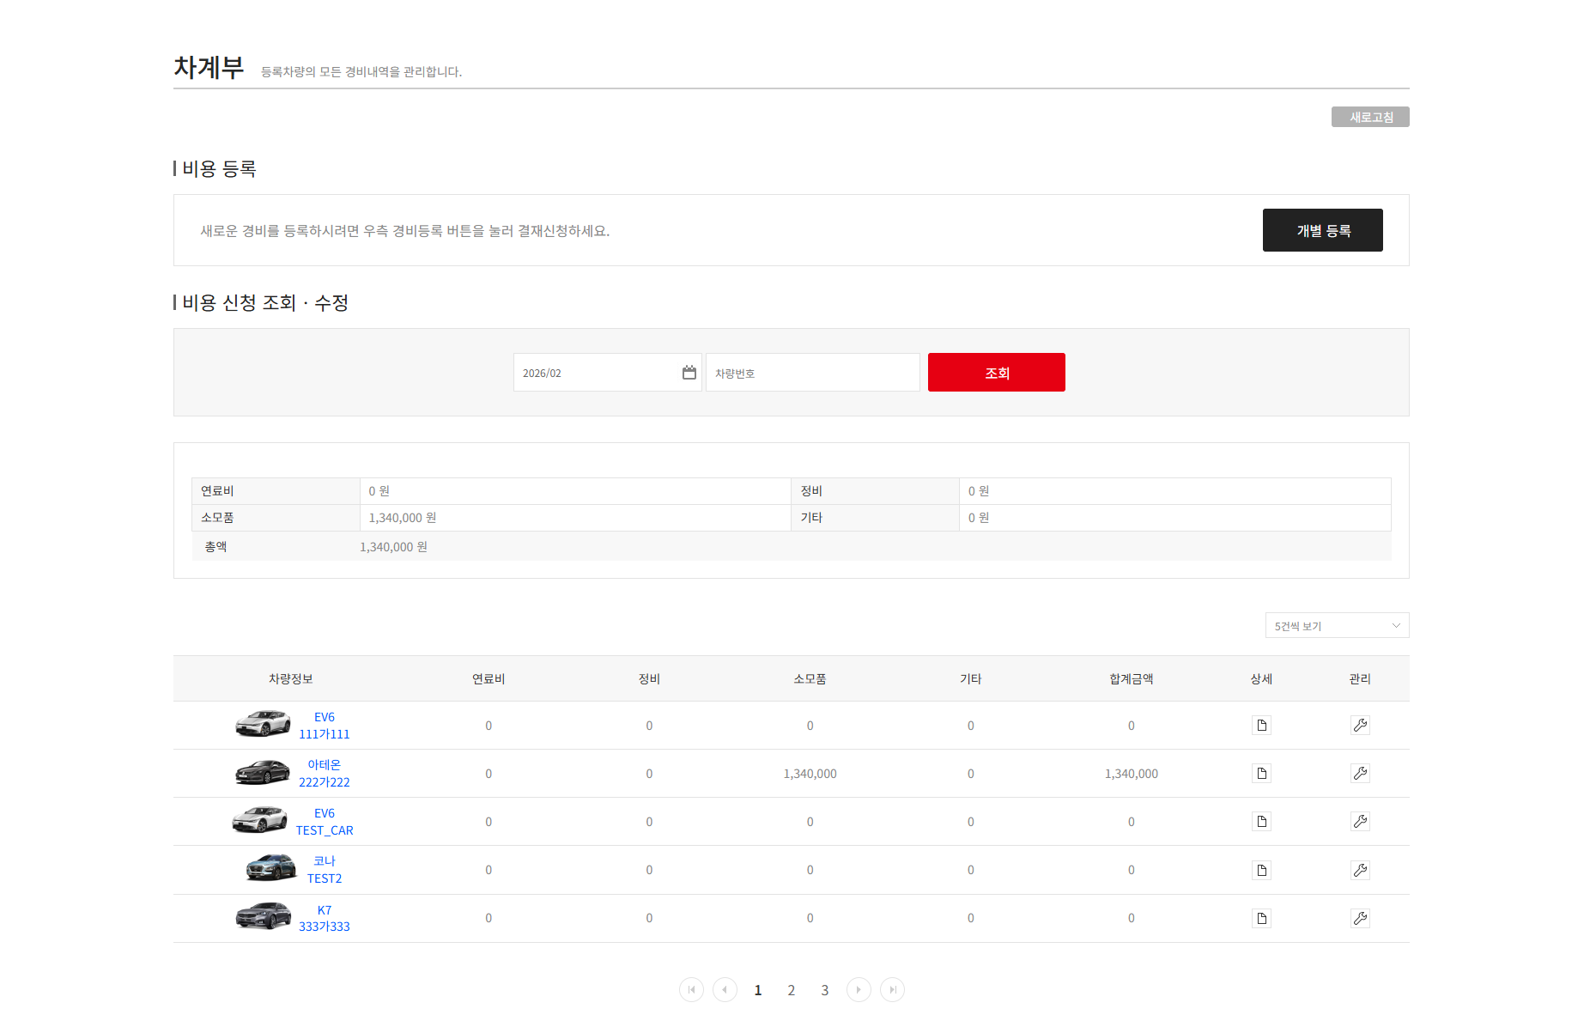Open the calendar picker icon
1590x1021 pixels.
tap(689, 373)
